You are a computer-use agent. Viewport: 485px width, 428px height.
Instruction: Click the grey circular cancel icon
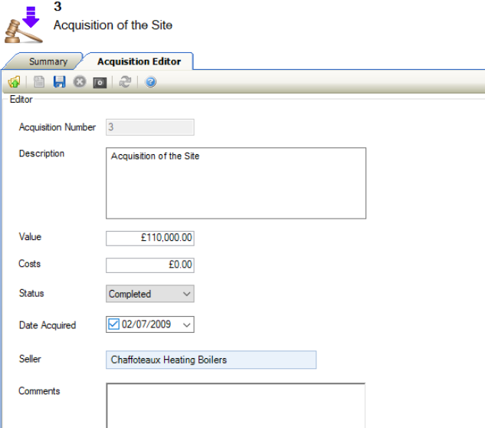coord(79,82)
